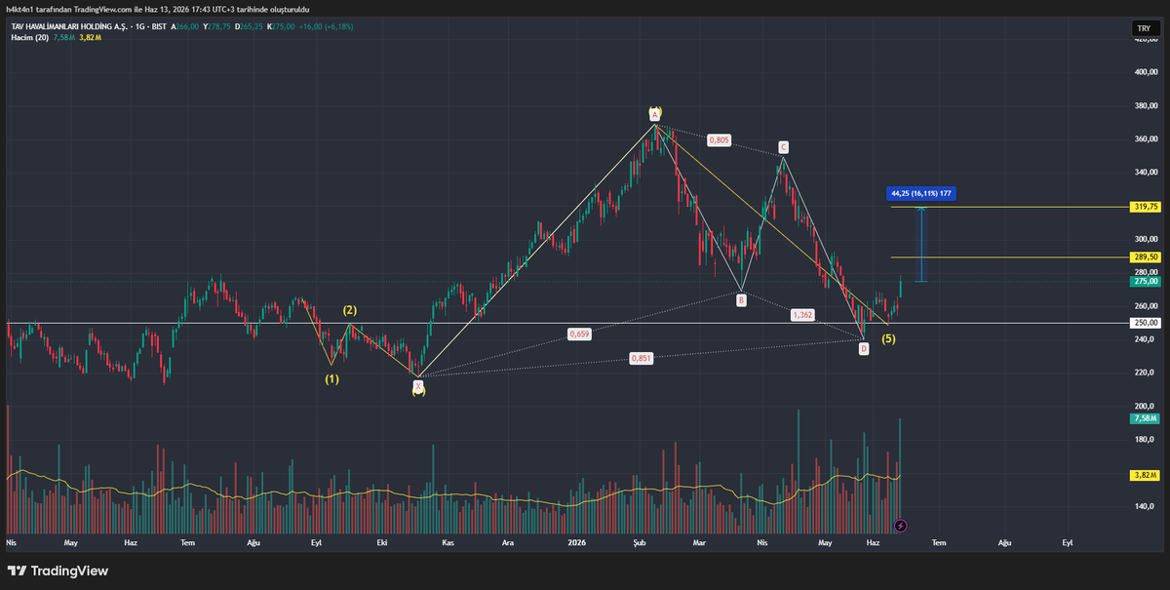The height and width of the screenshot is (590, 1170).
Task: Click the purple lightning flash icon
Action: [900, 525]
